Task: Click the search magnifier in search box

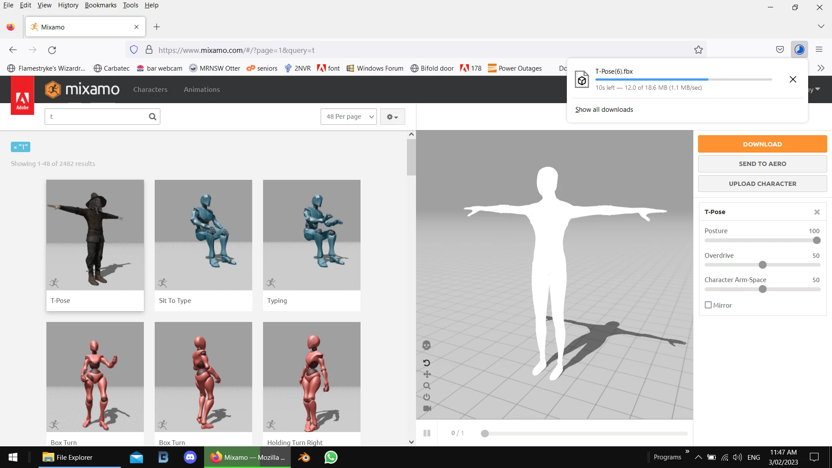Action: 153,117
